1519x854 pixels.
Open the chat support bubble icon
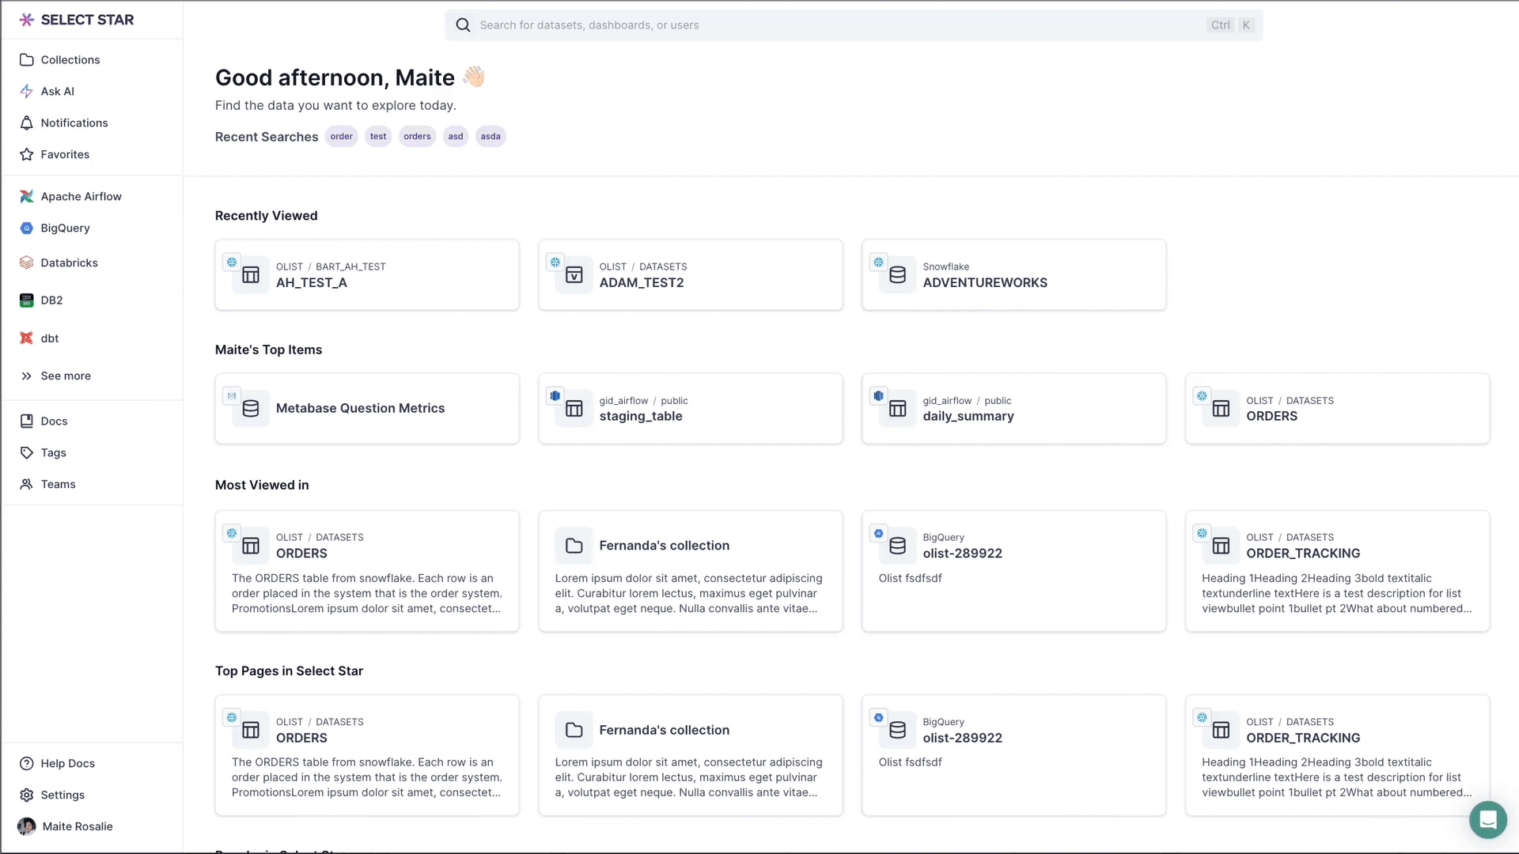click(1488, 820)
